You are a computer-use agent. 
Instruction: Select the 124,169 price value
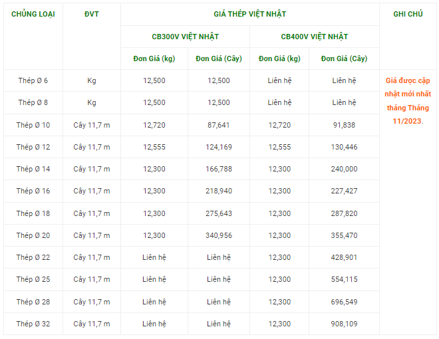pyautogui.click(x=219, y=147)
